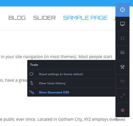Image resolution: width=133 pixels, height=126 pixels.
Task: Open the monitor preview icon in sidebar
Action: pyautogui.click(x=122, y=24)
